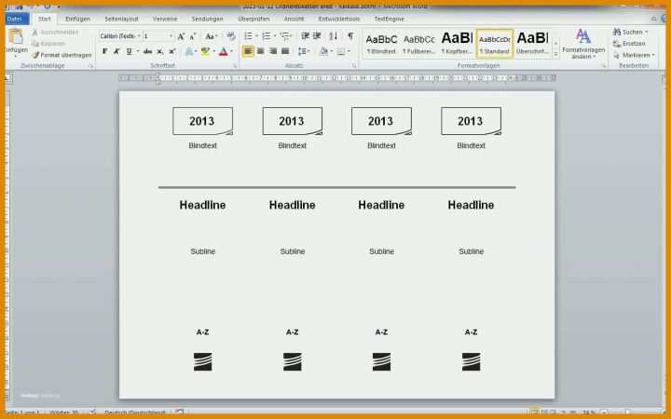The width and height of the screenshot is (671, 419).
Task: Expand underline style arrow
Action: pos(138,51)
